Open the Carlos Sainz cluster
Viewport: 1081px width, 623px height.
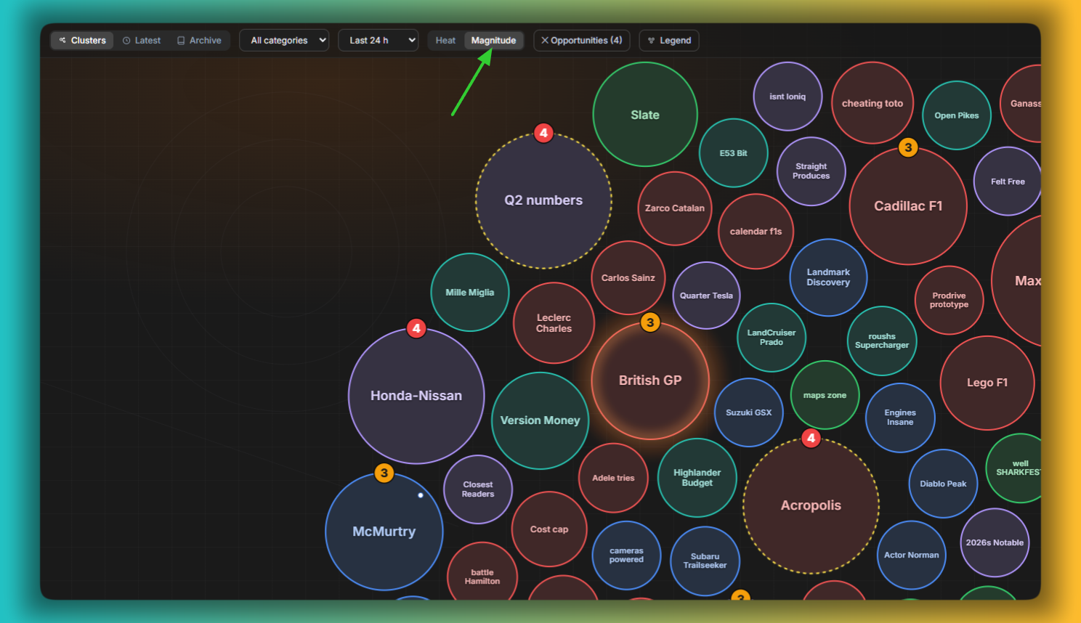click(x=628, y=278)
